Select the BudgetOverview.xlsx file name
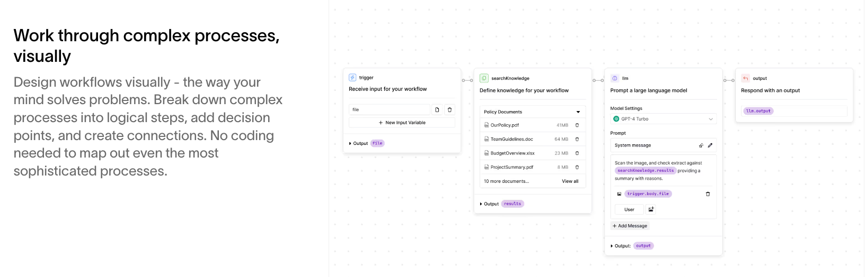This screenshot has width=866, height=277. (512, 153)
